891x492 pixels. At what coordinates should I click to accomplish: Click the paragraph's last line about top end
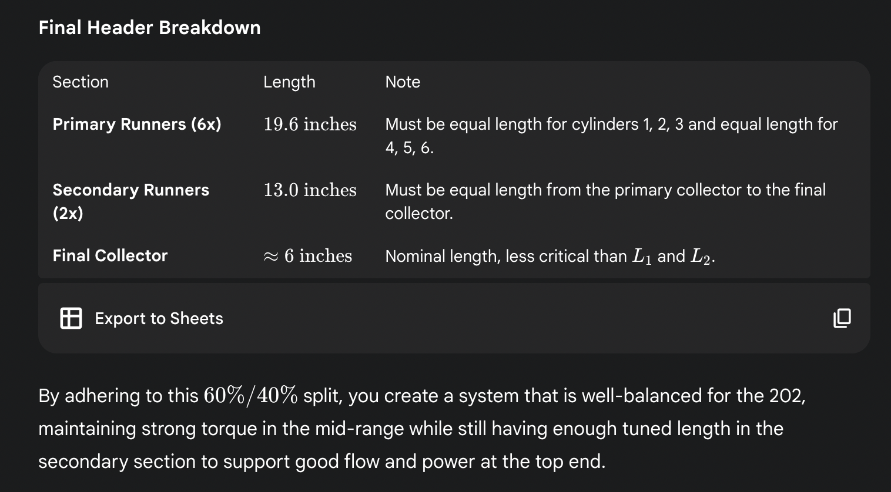pyautogui.click(x=321, y=461)
